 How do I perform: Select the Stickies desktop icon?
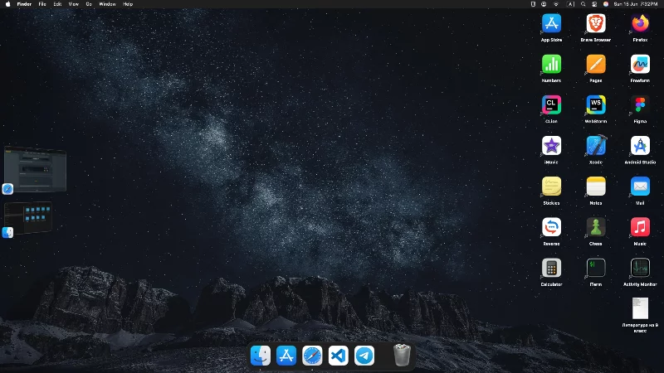(551, 186)
